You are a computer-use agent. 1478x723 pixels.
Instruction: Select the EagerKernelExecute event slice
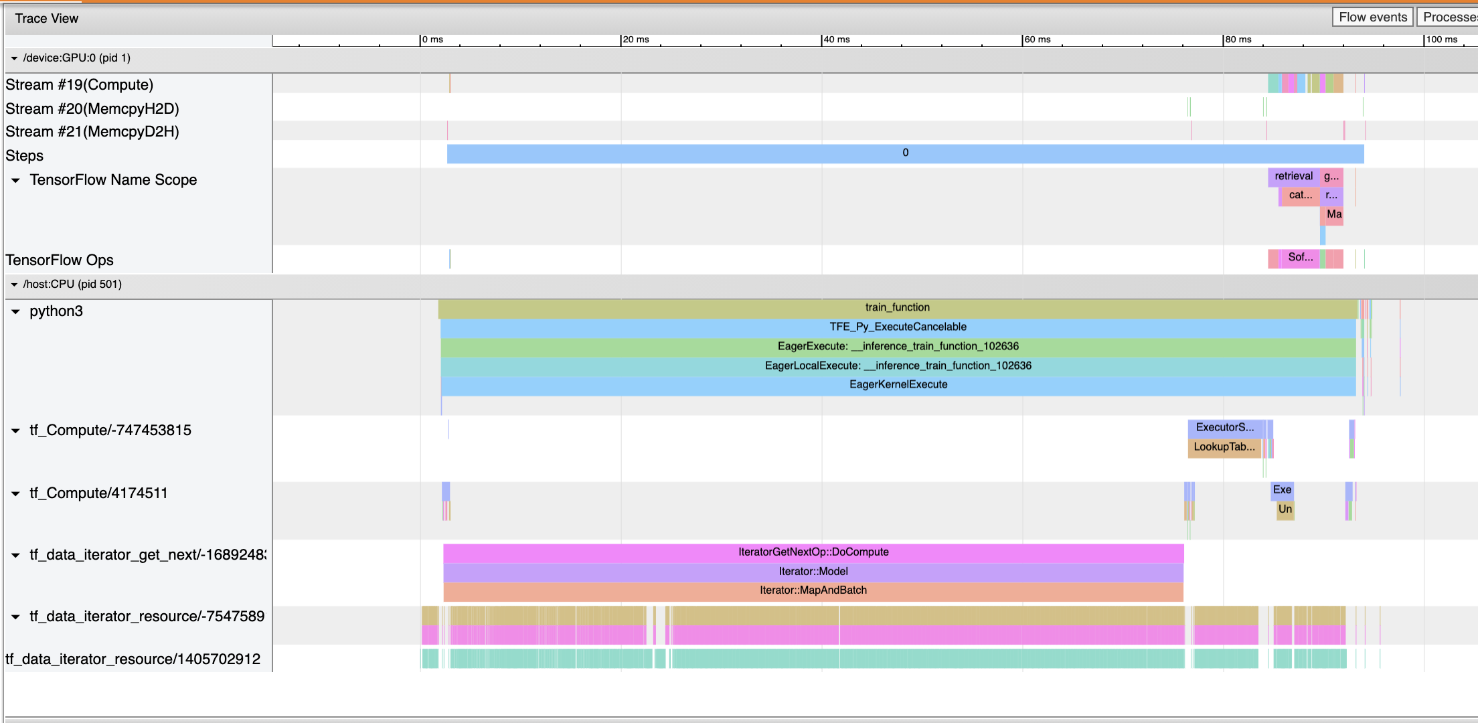[898, 385]
